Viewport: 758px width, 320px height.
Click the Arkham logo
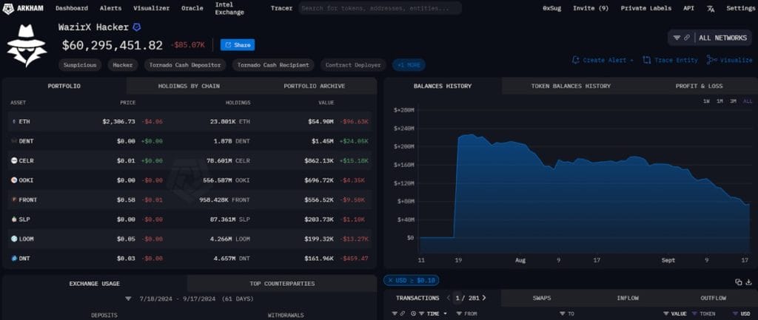click(x=23, y=8)
